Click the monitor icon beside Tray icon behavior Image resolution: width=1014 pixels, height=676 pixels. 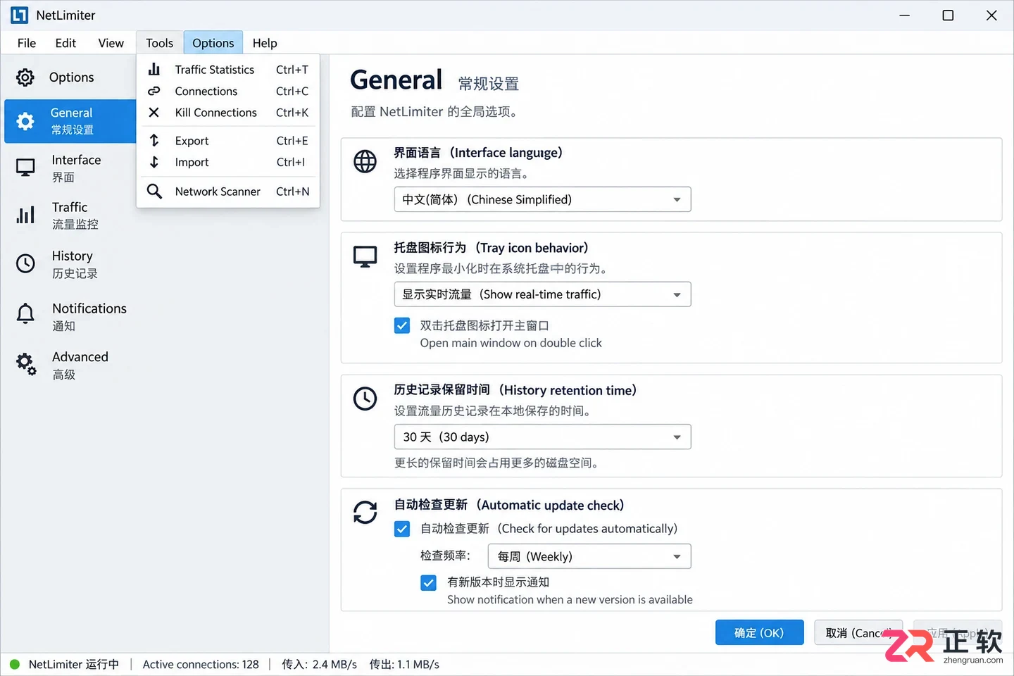[365, 257]
